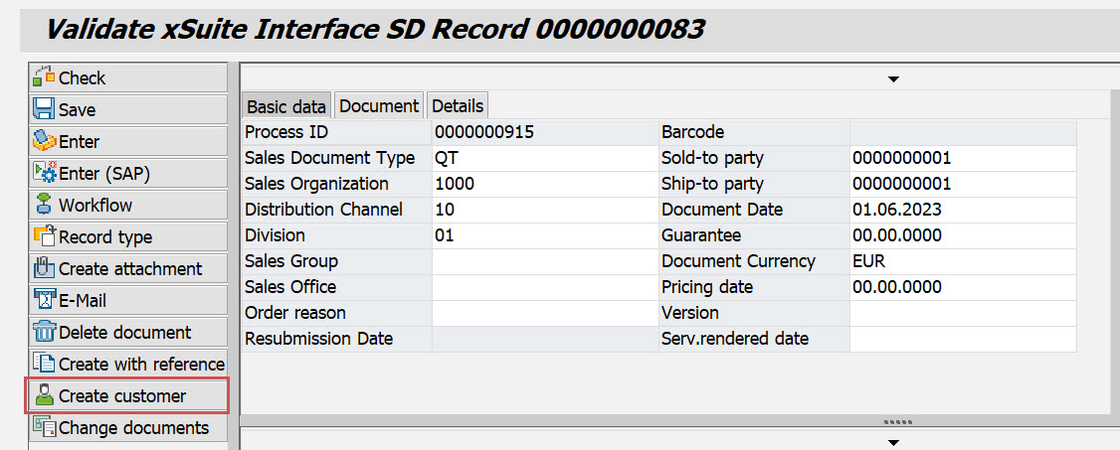
Task: Click the empty Version field
Action: pyautogui.click(x=963, y=312)
